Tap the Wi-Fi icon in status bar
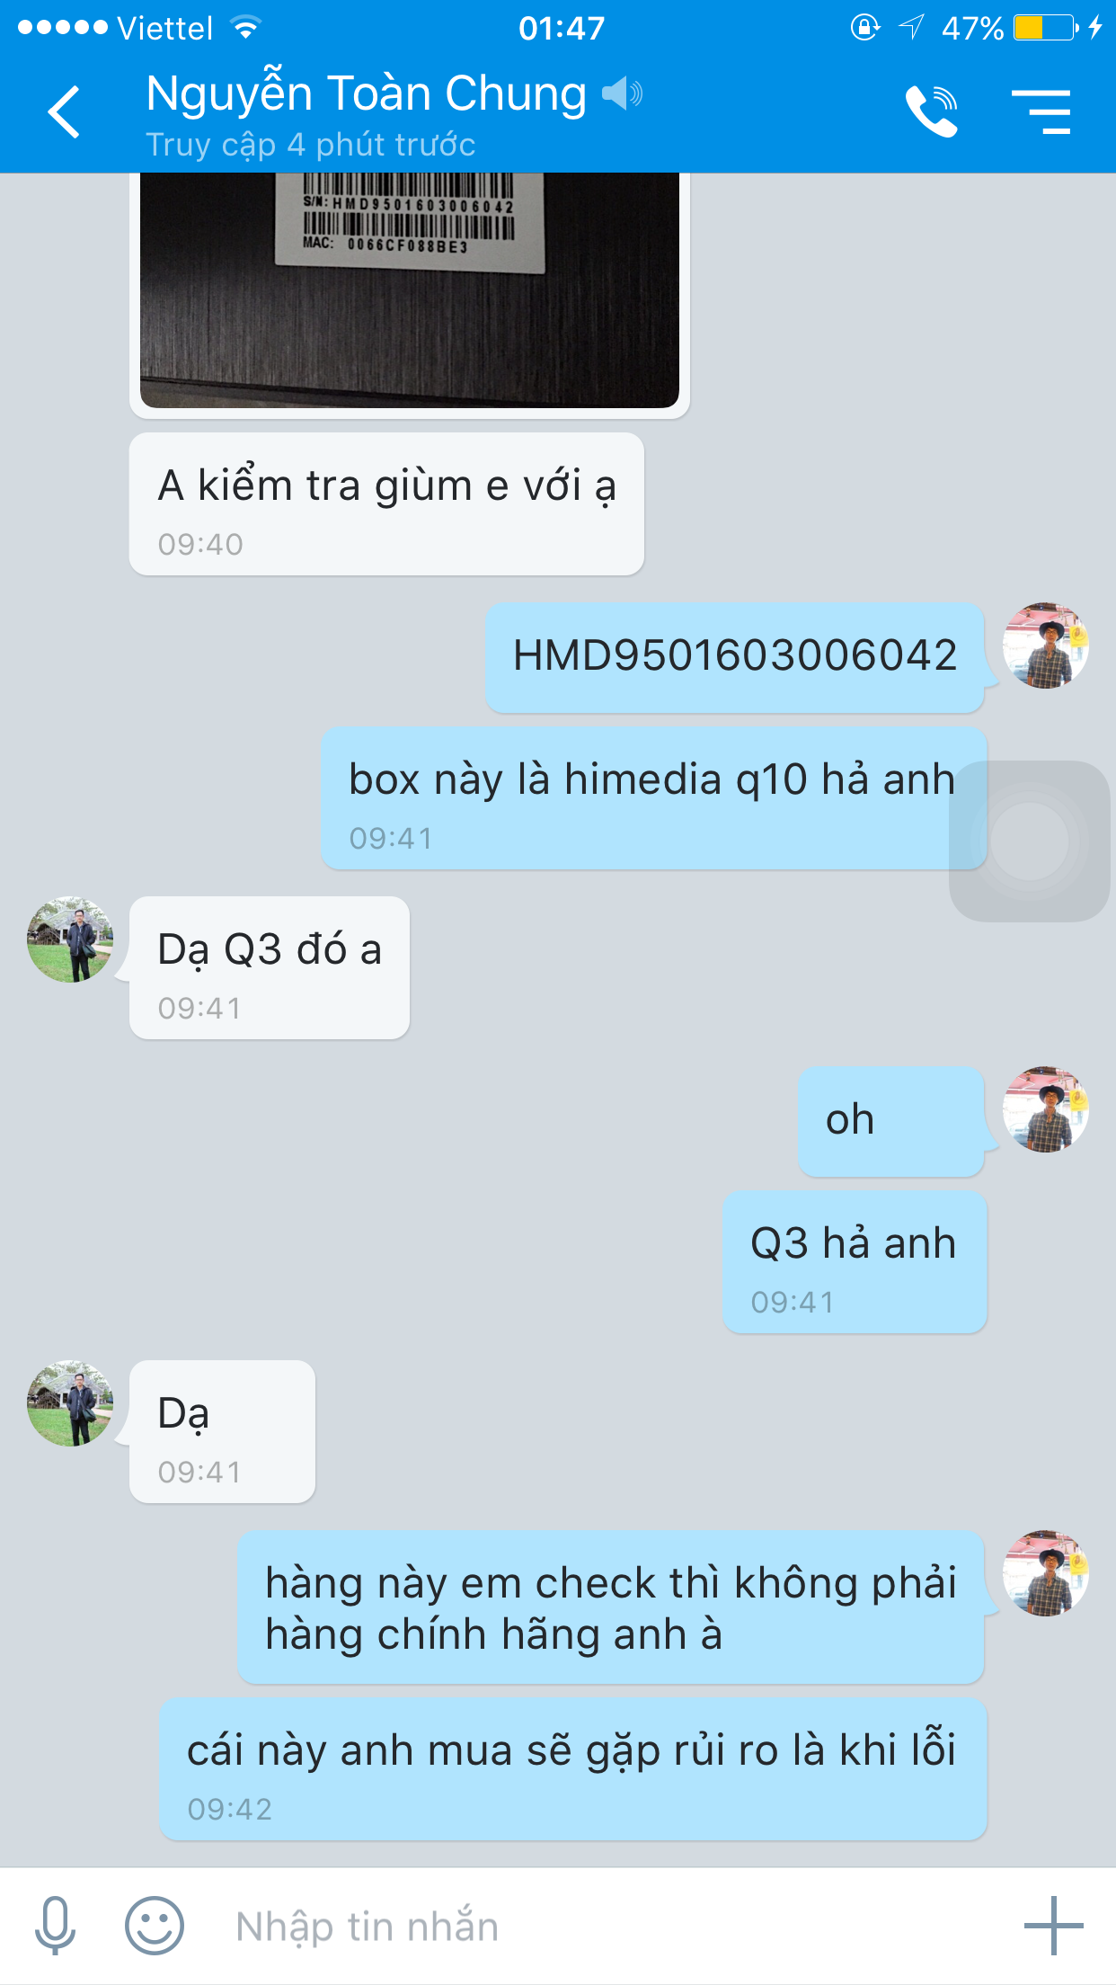Screen dimensions: 1116x1985 point(244,28)
